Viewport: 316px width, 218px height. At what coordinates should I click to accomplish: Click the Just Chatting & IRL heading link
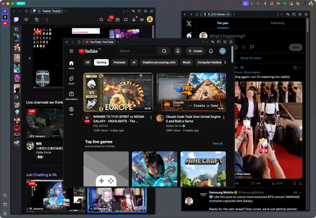click(42, 175)
